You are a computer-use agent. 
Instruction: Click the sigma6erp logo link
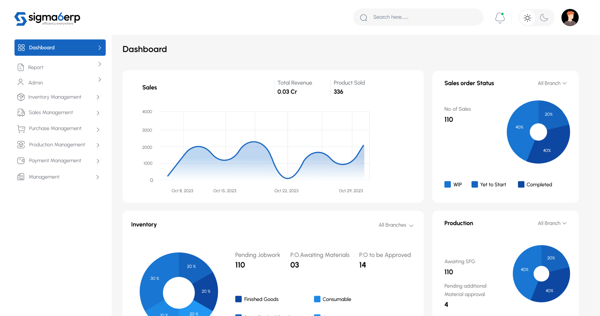click(x=47, y=18)
